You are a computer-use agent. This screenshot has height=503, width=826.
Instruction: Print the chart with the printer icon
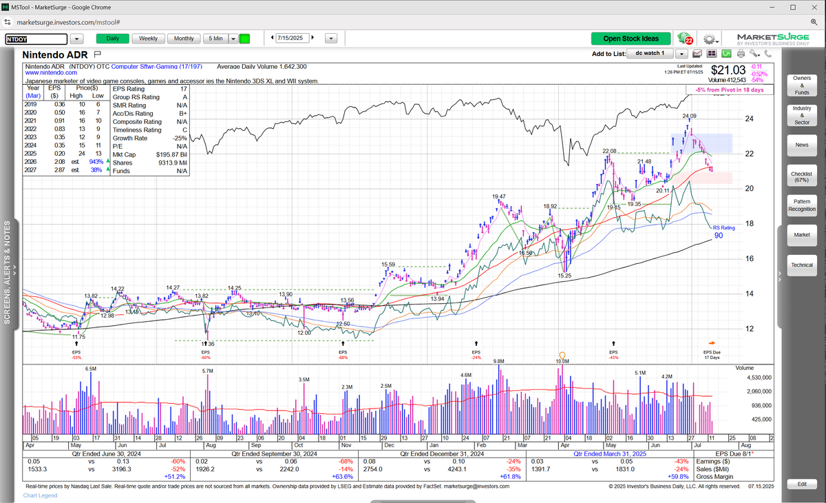click(740, 53)
